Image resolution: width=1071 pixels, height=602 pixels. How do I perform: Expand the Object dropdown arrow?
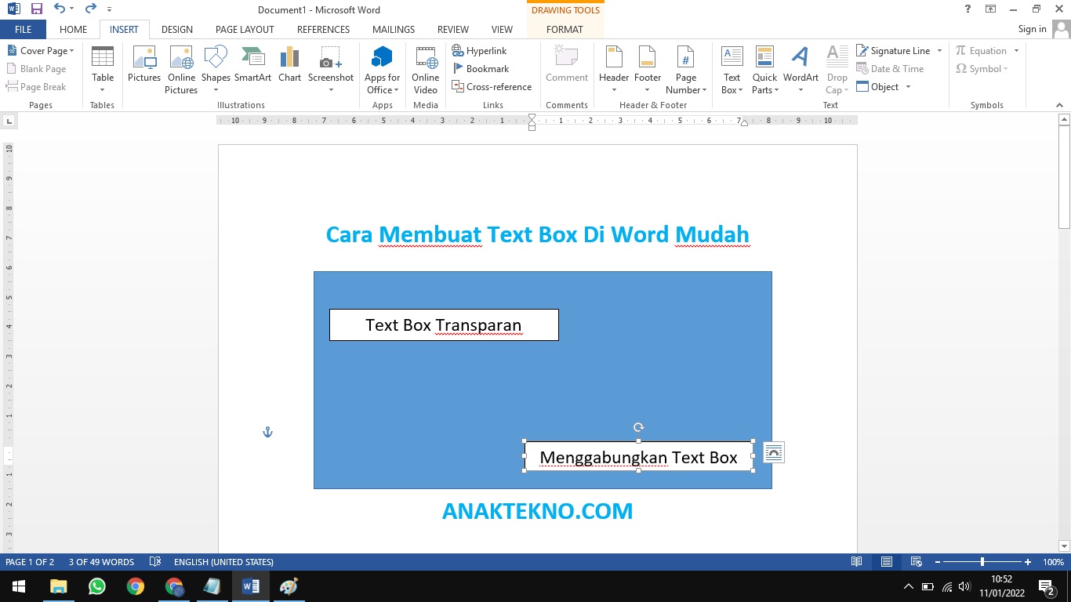(908, 87)
